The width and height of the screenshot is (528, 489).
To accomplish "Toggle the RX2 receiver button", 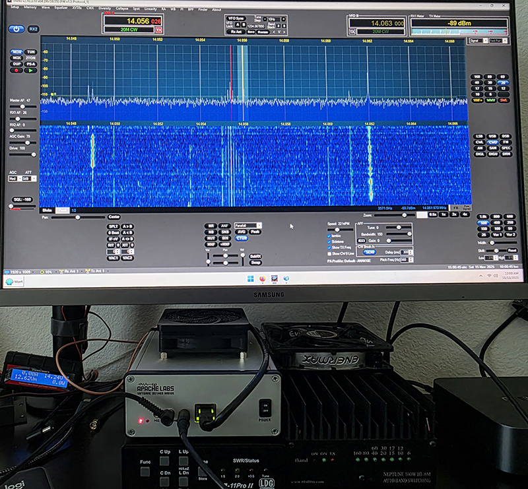I will 34,29.
